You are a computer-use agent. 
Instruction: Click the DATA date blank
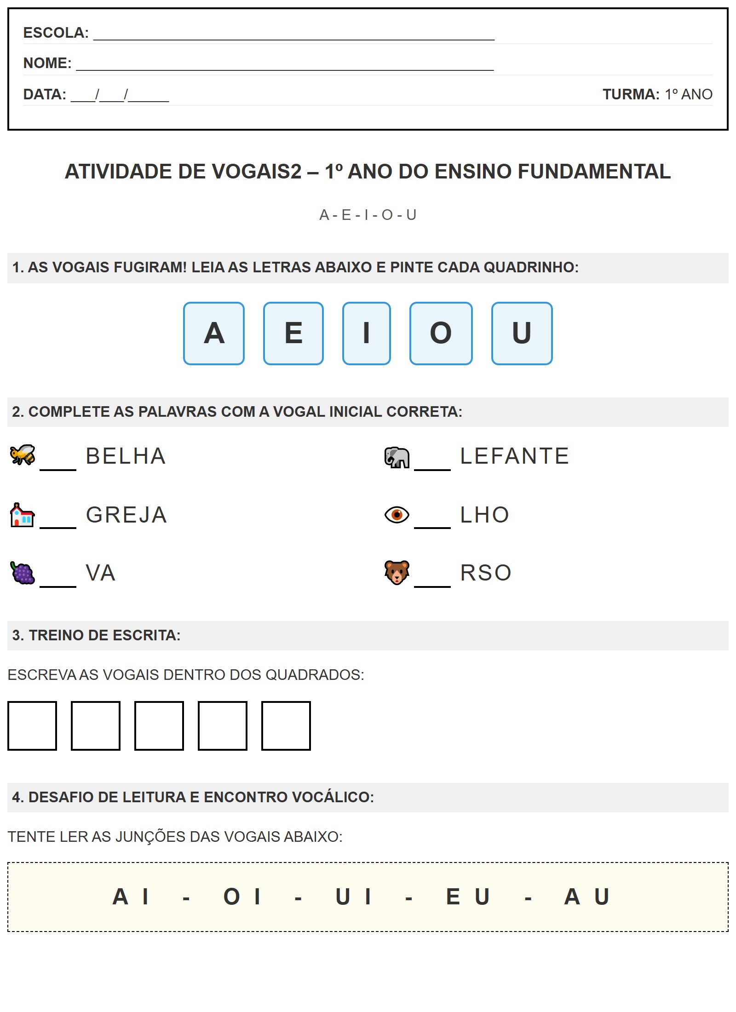point(120,96)
